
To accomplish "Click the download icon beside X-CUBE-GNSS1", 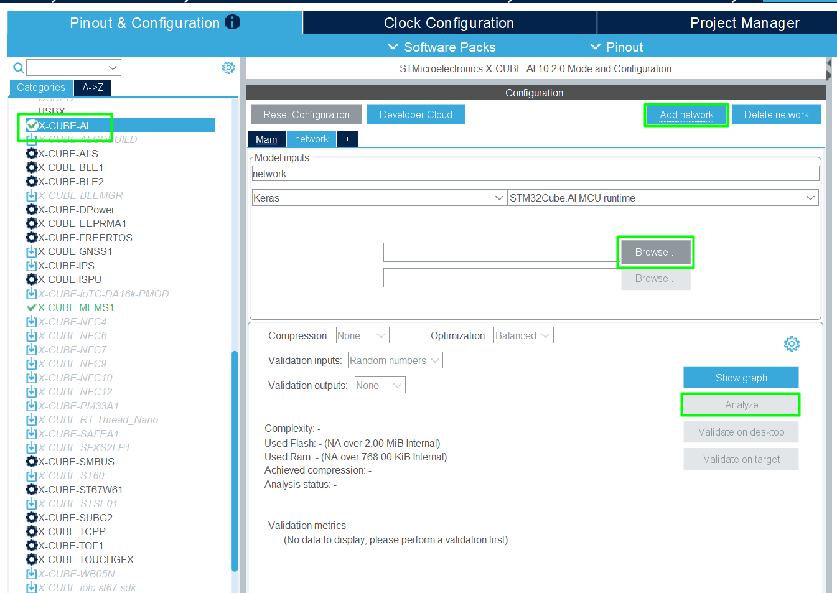I will click(32, 252).
